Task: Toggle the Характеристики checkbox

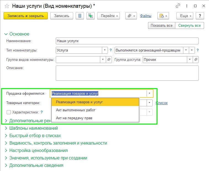Action: click(9, 112)
